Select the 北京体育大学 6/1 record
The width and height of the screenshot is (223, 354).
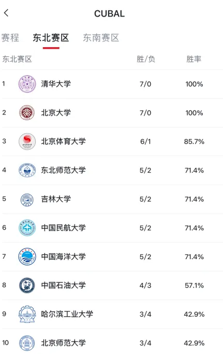(x=145, y=141)
